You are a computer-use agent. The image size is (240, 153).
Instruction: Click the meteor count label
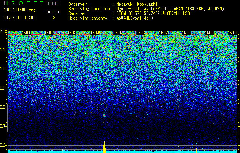(x=54, y=12)
